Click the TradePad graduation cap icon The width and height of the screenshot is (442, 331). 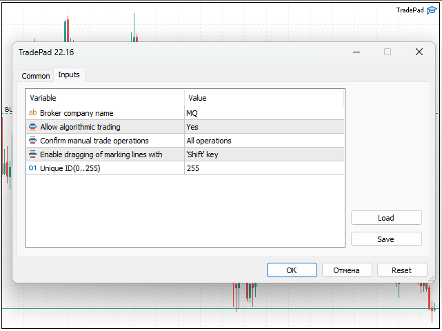click(432, 10)
